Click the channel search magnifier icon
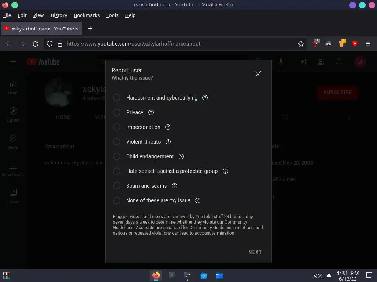377x282 pixels. [285, 117]
